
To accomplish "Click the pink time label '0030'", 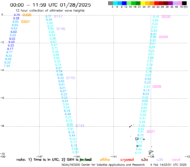I will 166,17.
